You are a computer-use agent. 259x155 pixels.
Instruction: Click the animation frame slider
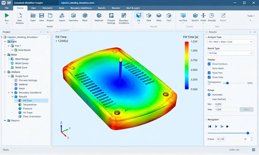coord(248,133)
